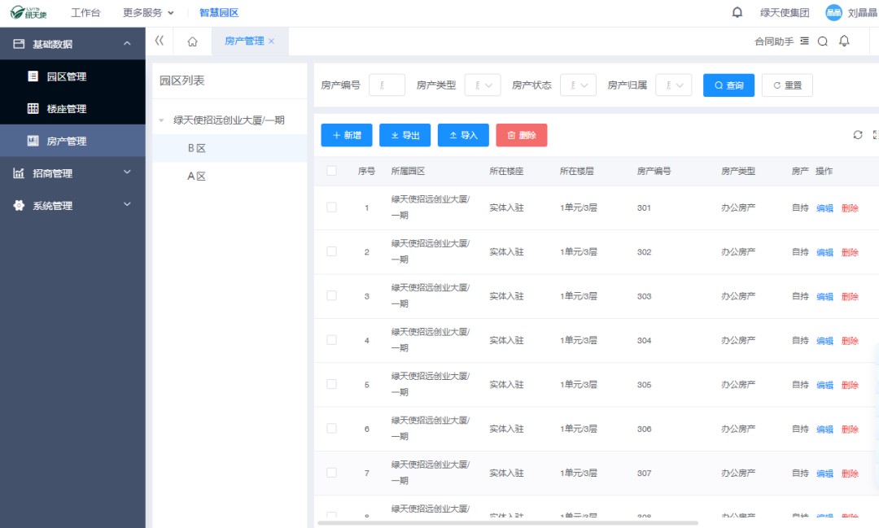Viewport: 879px width, 528px height.
Task: Open 合同助手 list icon
Action: (x=804, y=41)
